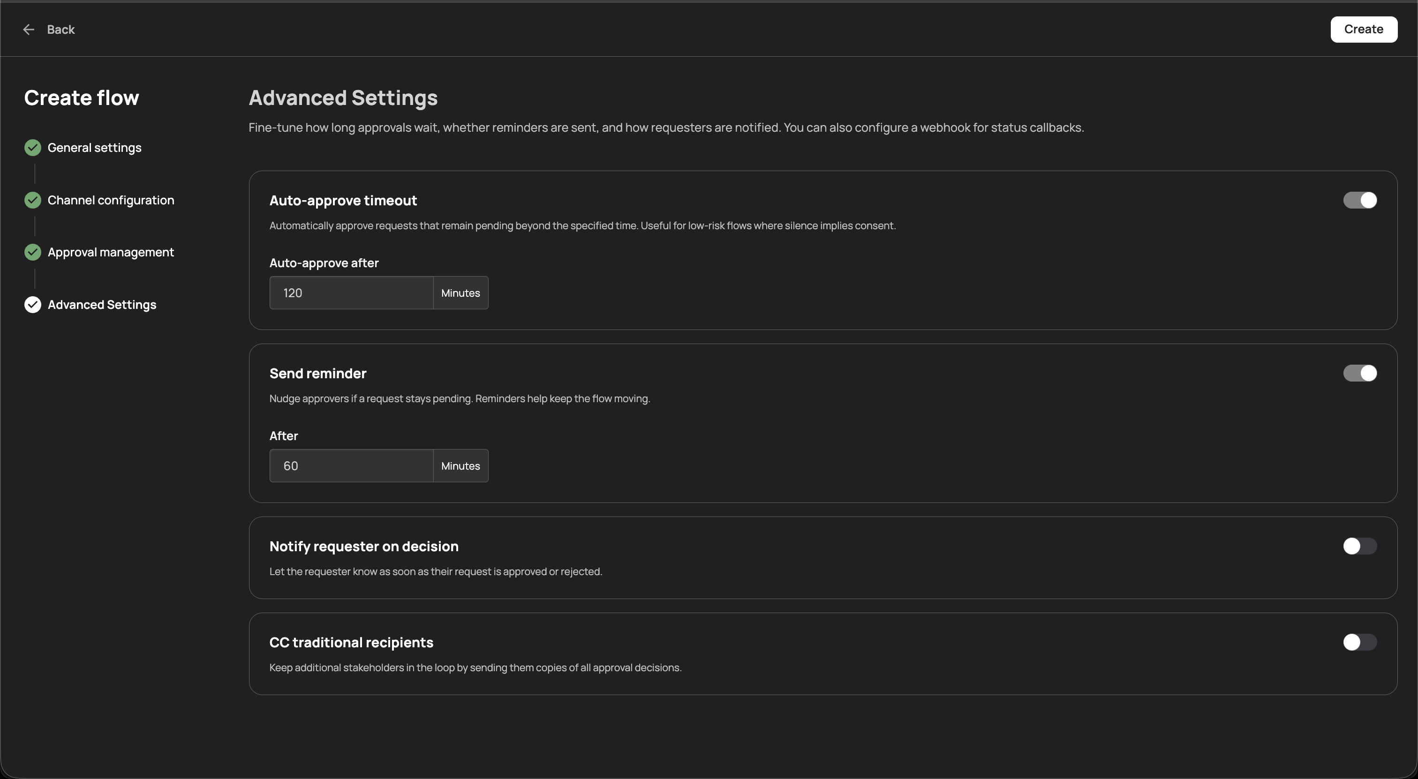Focus the reminder After 60 field
The width and height of the screenshot is (1418, 779).
(x=351, y=466)
